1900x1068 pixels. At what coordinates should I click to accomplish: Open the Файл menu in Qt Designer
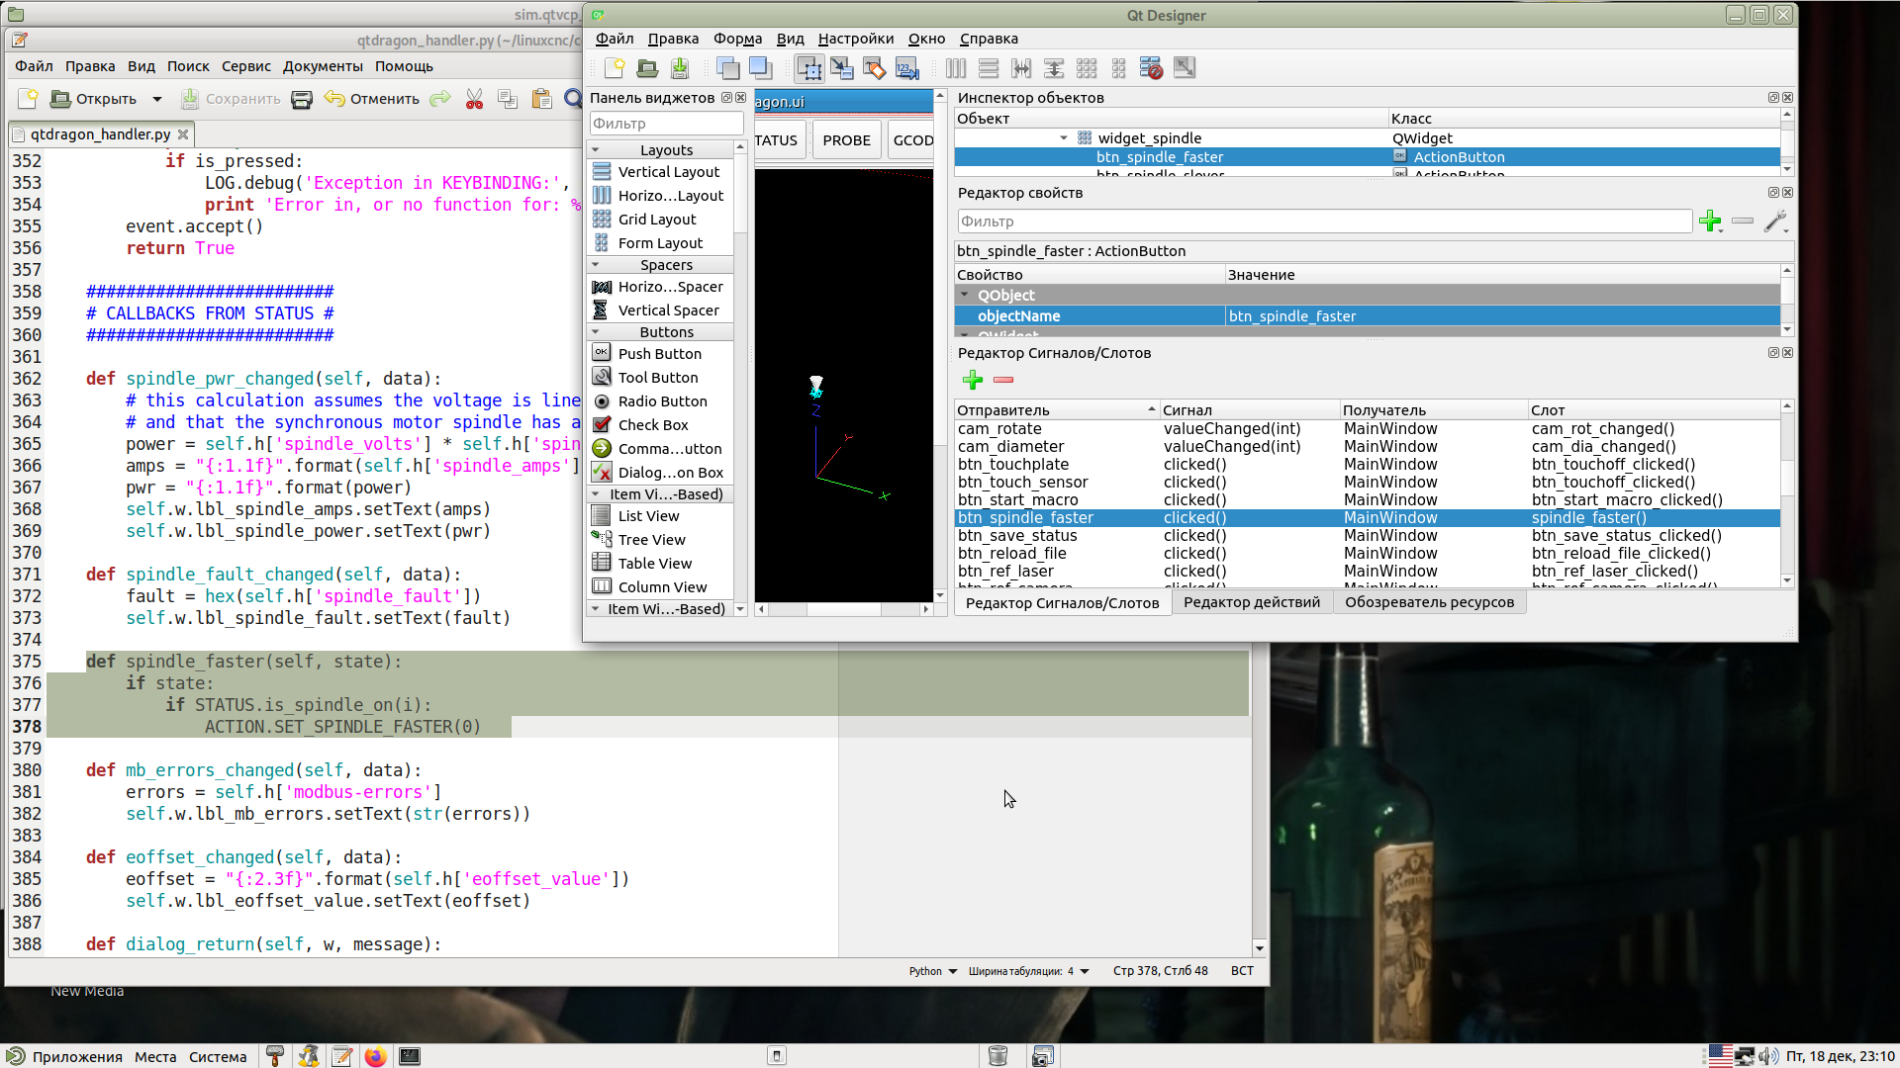tap(615, 39)
